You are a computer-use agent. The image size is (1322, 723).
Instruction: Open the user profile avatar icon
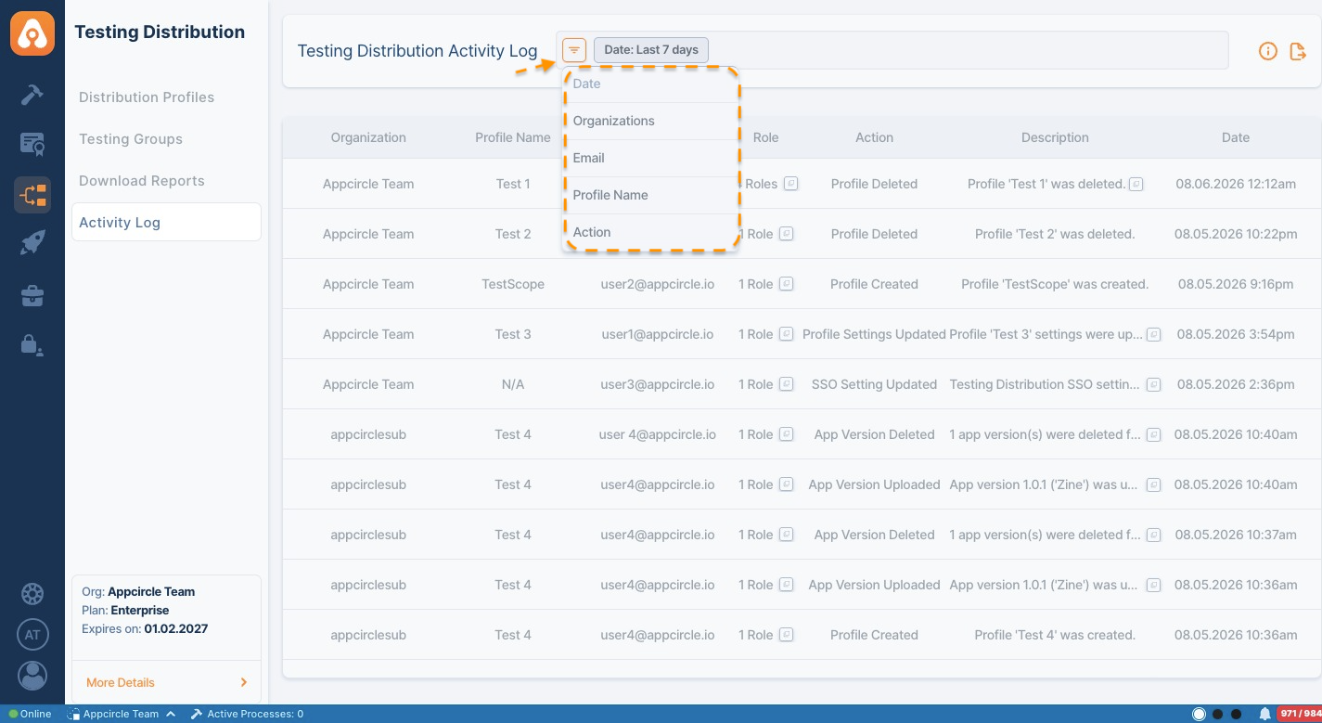tap(32, 675)
